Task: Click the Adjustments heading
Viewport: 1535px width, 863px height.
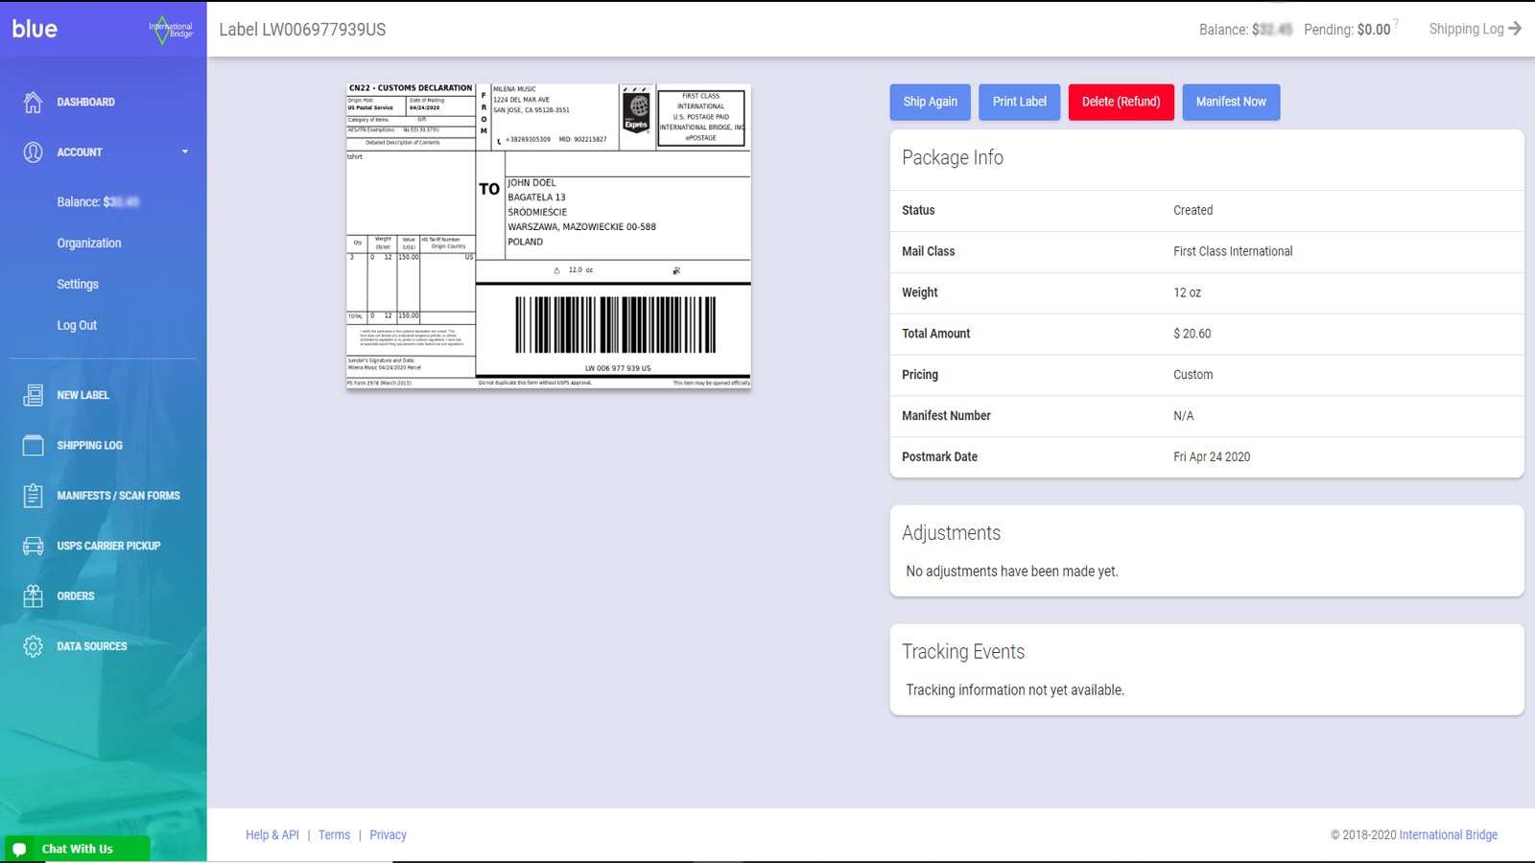Action: click(x=951, y=533)
